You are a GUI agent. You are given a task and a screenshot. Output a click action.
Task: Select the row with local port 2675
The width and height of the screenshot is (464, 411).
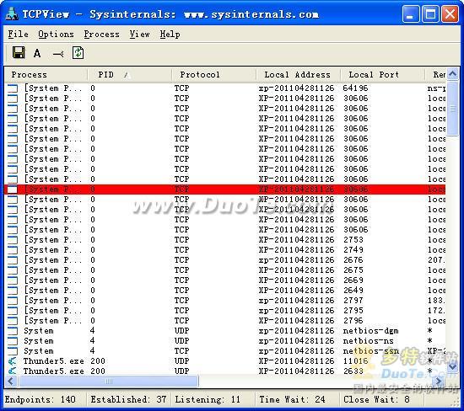(x=225, y=270)
